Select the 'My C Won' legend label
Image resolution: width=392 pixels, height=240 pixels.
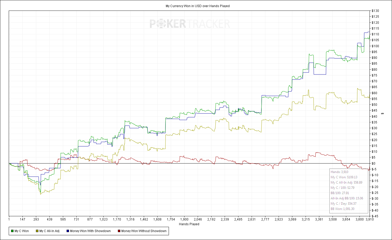point(22,231)
